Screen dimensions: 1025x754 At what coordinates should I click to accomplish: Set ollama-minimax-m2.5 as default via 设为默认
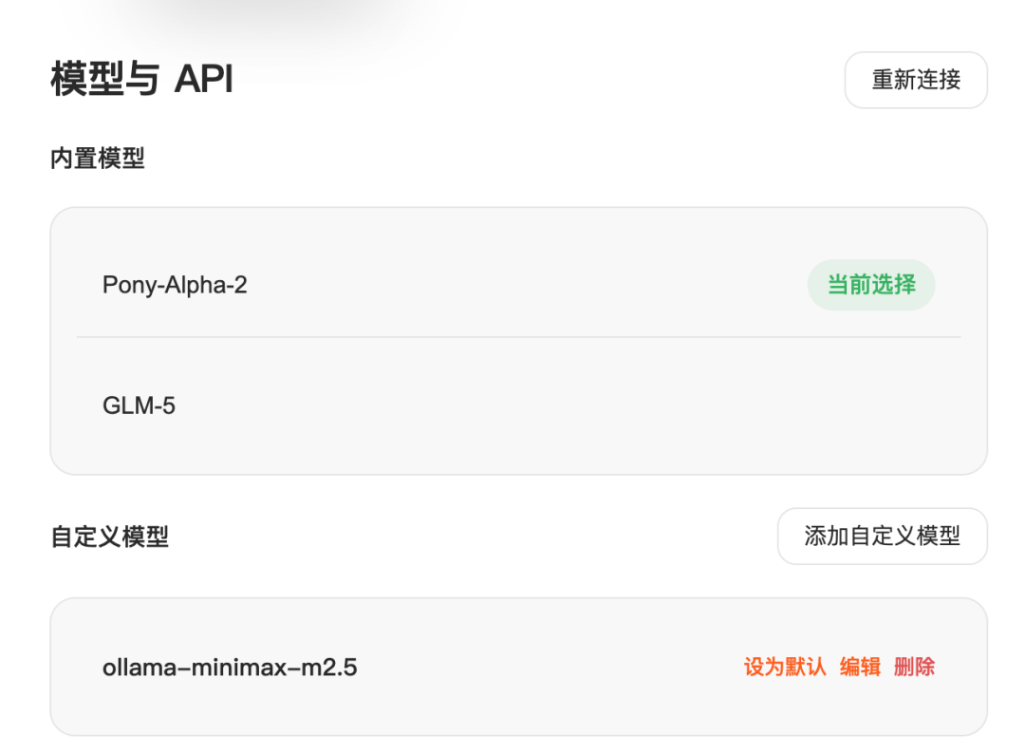tap(785, 667)
